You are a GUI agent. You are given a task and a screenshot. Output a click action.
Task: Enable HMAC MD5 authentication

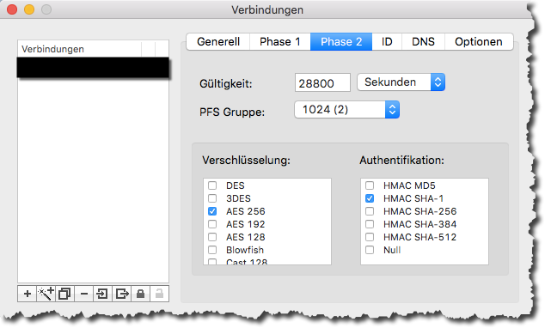[370, 185]
